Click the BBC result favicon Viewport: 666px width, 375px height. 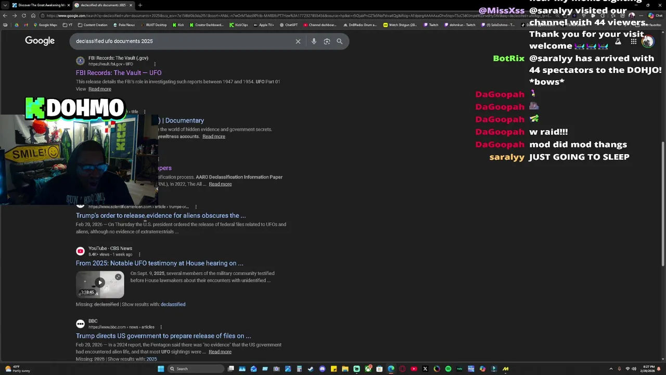(x=80, y=324)
